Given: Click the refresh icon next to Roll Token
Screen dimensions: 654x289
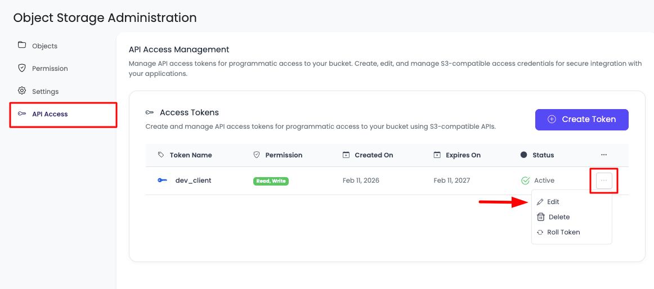Looking at the screenshot, I should 540,232.
